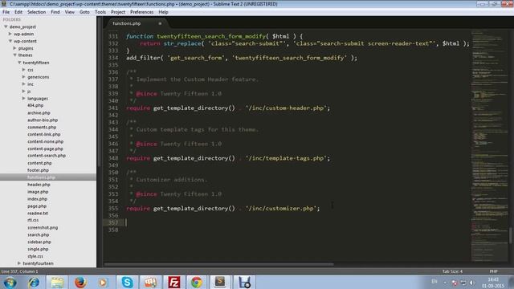The image size is (514, 289).
Task: Click the code minimap on the right
Action: pyautogui.click(x=489, y=146)
